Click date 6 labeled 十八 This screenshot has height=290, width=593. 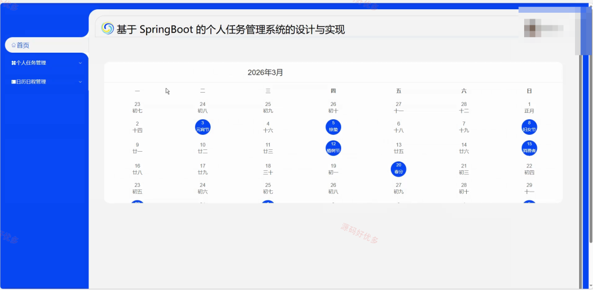[x=398, y=127]
